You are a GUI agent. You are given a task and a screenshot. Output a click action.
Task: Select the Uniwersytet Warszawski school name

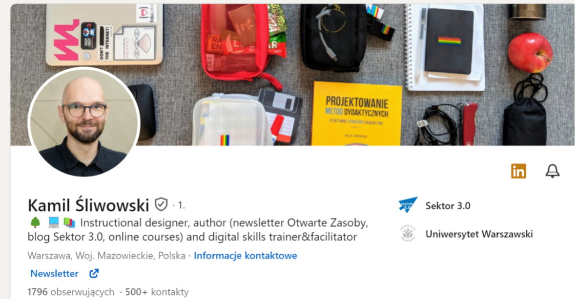pos(479,234)
